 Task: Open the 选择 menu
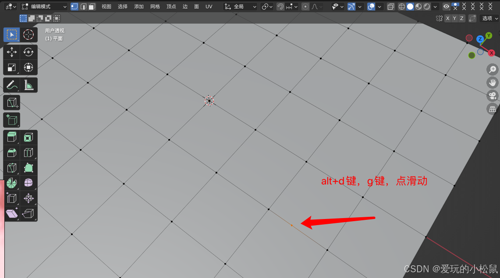coord(122,7)
